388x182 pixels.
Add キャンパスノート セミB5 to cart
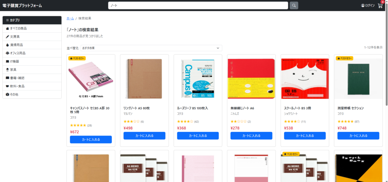click(x=91, y=139)
